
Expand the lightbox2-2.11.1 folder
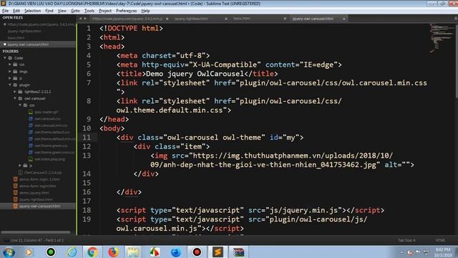pyautogui.click(x=15, y=92)
